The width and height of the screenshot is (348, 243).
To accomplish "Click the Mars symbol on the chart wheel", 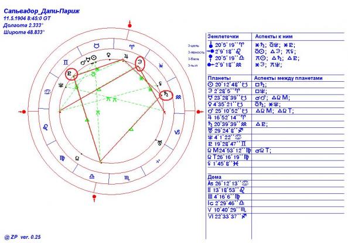I will point(83,63).
